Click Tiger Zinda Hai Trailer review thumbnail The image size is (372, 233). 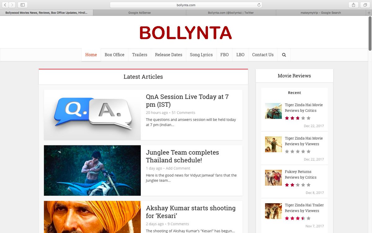click(x=273, y=211)
